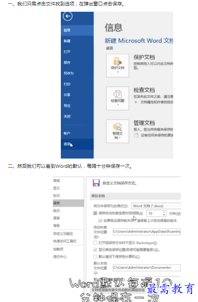Click the 管理文档 section heading
Screen dimensions: 198x302
coord(144,123)
